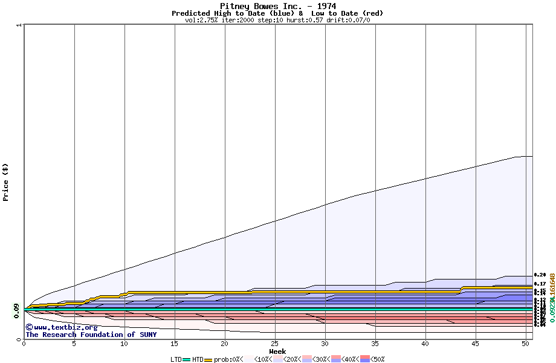Viewport: 556px width, 363px height.
Task: Click the "0.09" starting price label on the price axis
Action: (17, 311)
